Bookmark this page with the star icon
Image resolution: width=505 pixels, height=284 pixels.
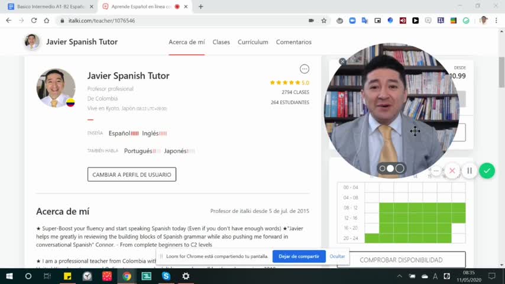[x=324, y=20]
